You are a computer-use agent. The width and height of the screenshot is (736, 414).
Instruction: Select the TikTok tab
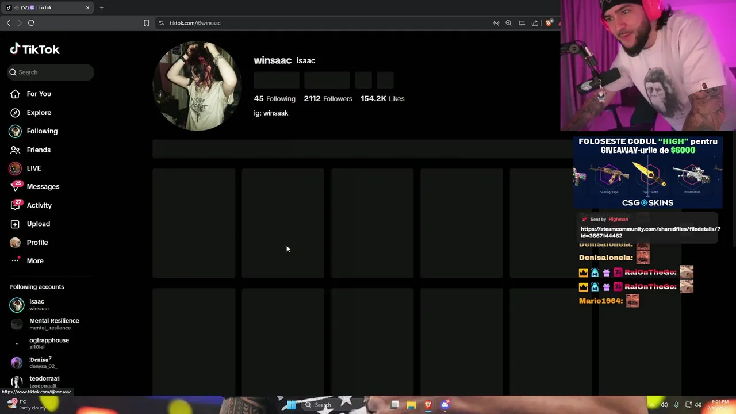click(47, 7)
